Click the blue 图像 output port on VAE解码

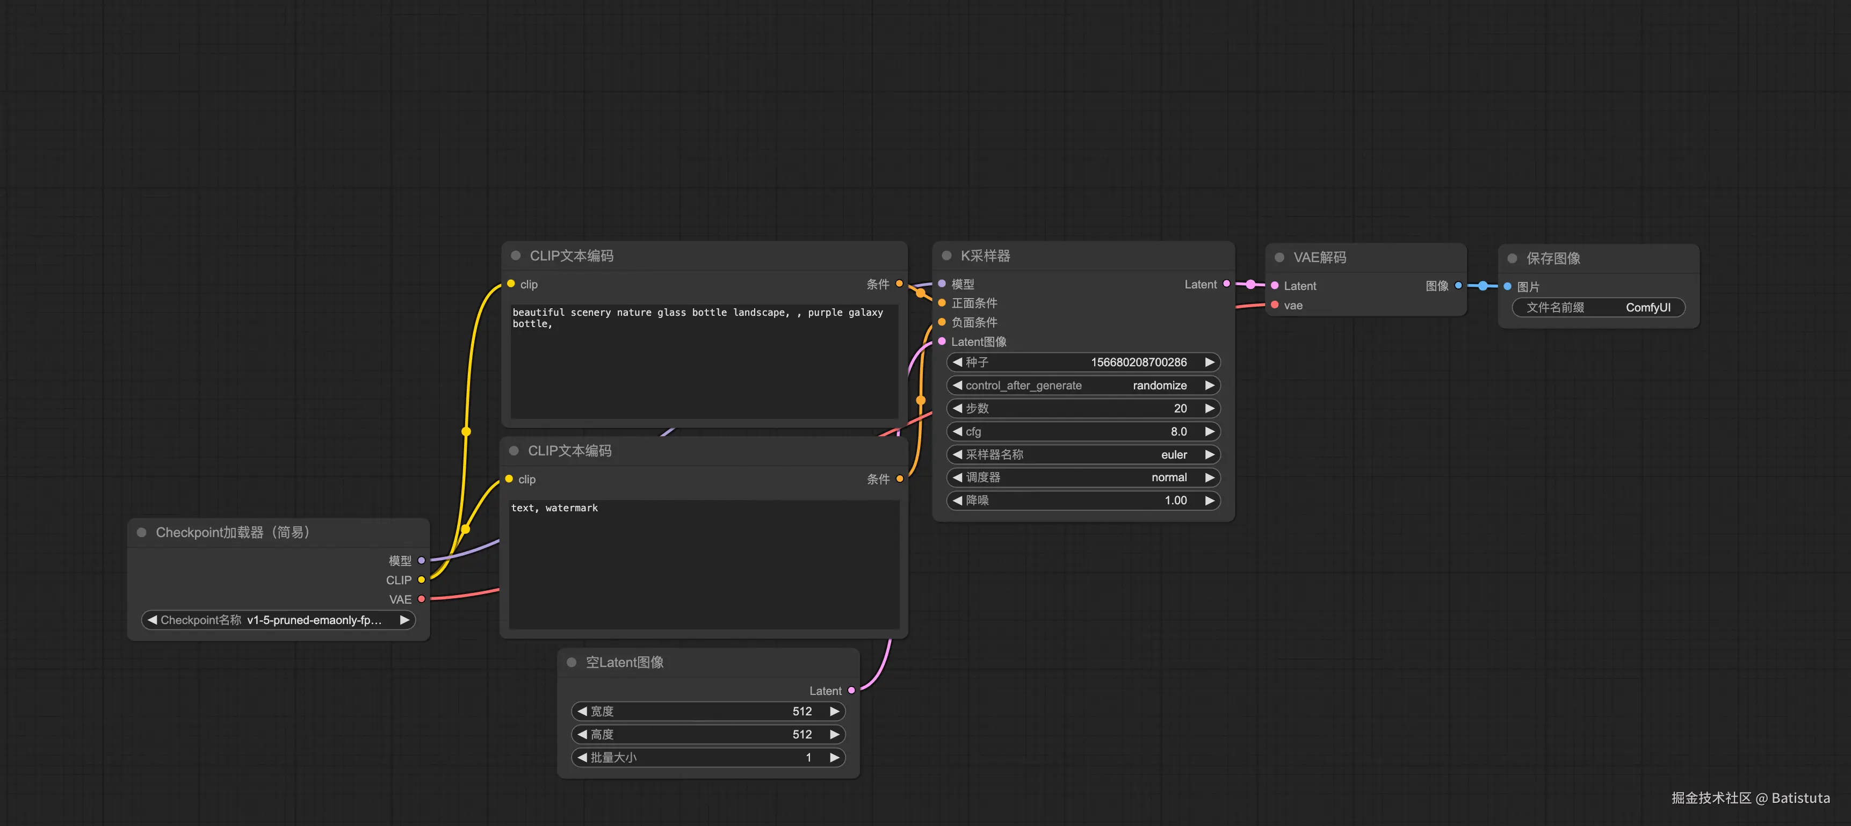click(x=1458, y=285)
